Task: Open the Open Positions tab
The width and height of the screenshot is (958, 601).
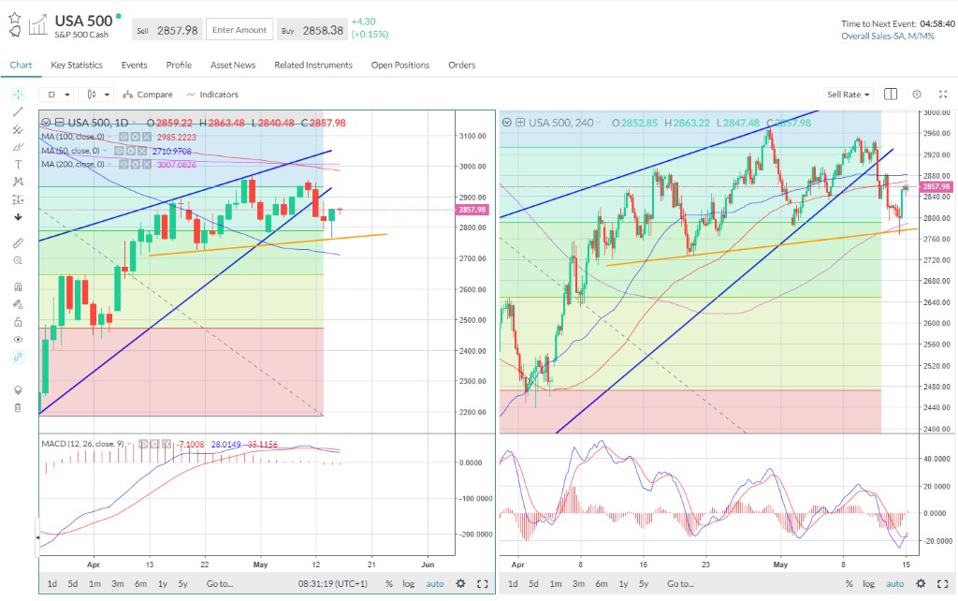Action: (400, 65)
